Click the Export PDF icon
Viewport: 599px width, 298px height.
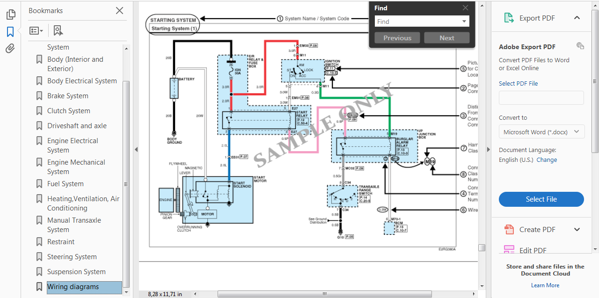coord(509,18)
